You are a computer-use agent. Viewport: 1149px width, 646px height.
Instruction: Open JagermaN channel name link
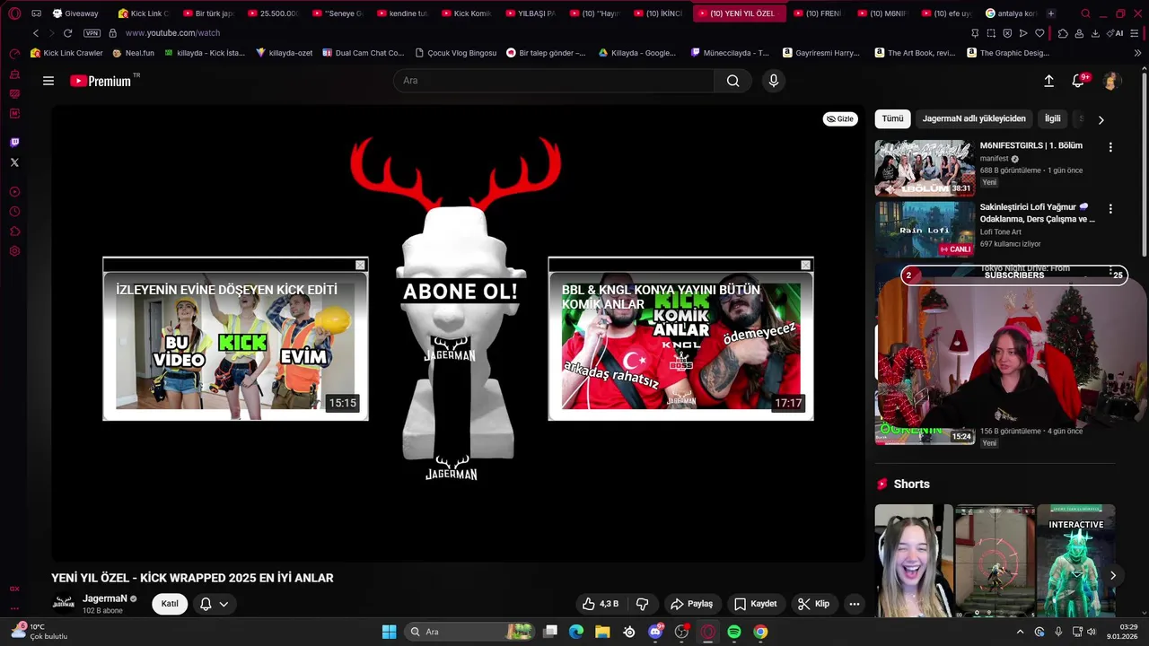click(105, 598)
